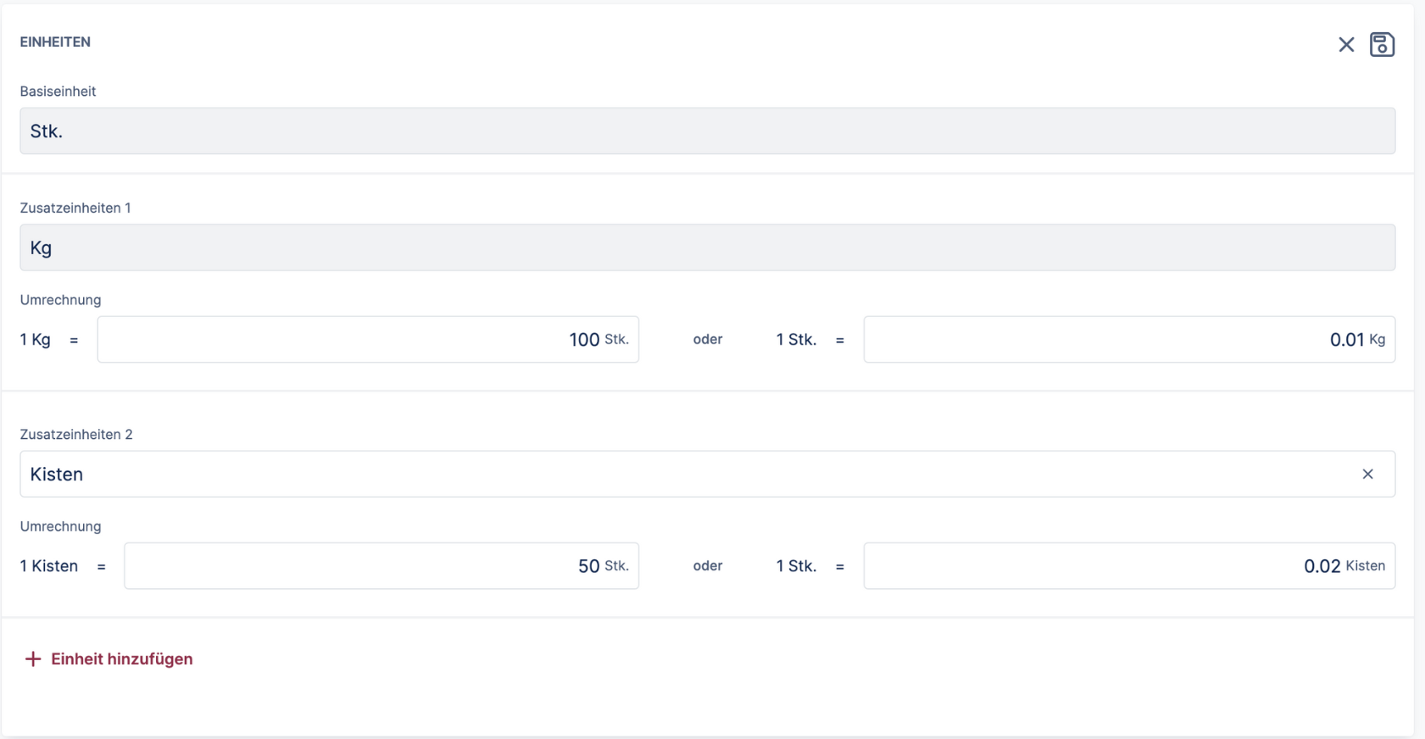Click the Zusatzeinheiten 1 label
This screenshot has height=739, width=1425.
(75, 208)
